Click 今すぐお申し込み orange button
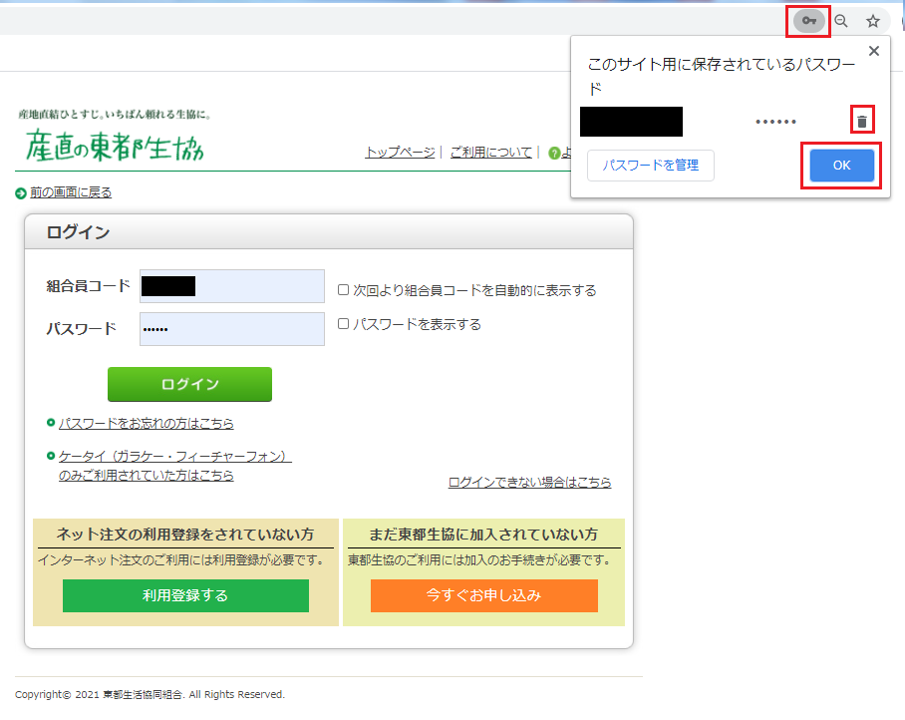The width and height of the screenshot is (905, 720). point(484,595)
